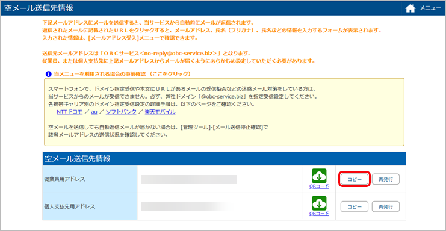Copy the 従業員用アドレス with コピー button
The height and width of the screenshot is (231, 446).
pos(355,179)
